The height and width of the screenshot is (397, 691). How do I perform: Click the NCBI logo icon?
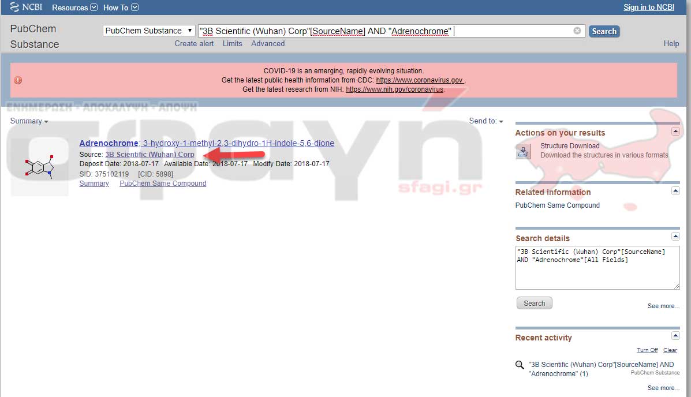14,7
